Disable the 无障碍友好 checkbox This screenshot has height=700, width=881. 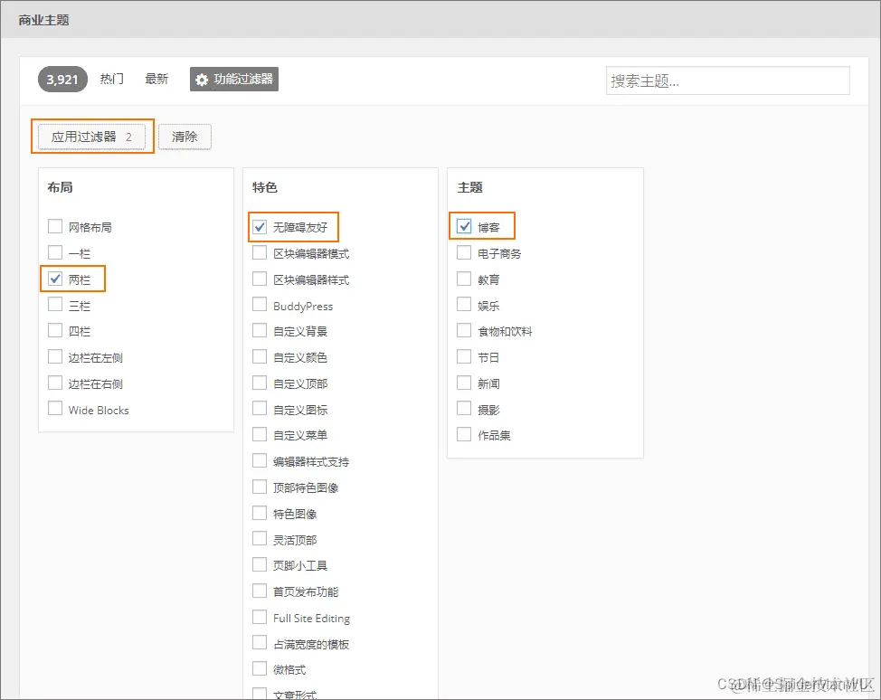pyautogui.click(x=260, y=226)
